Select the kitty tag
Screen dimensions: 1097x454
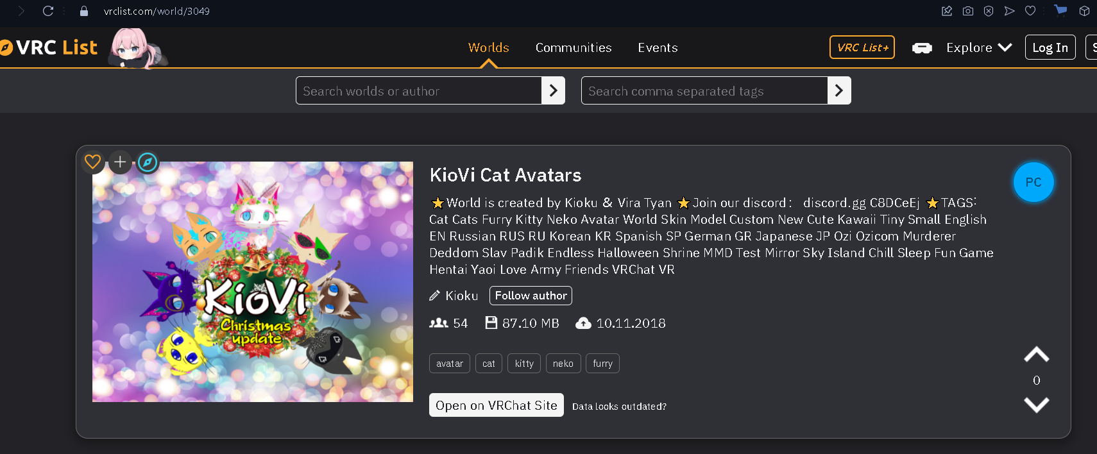click(x=524, y=363)
